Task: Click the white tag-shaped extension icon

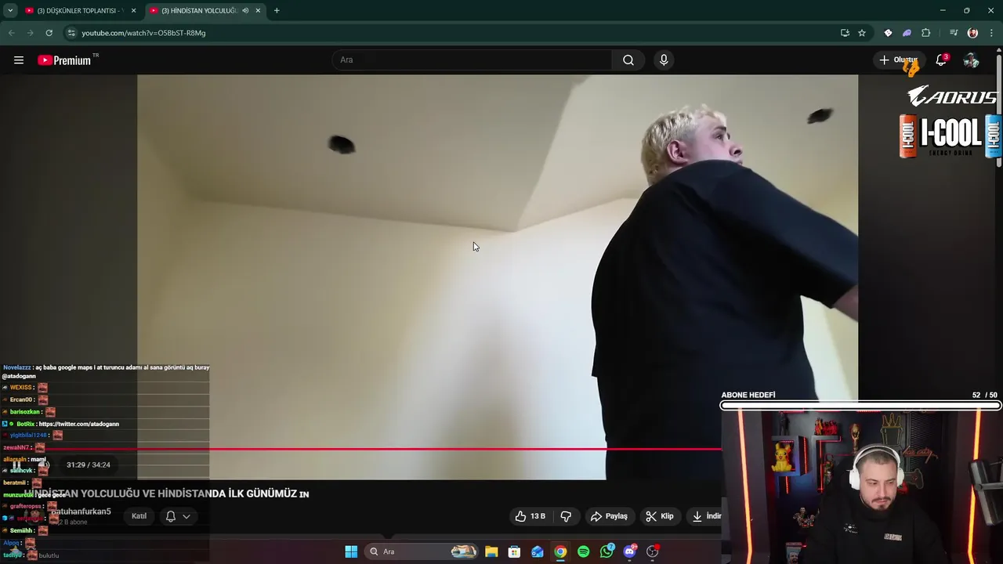Action: pyautogui.click(x=888, y=33)
